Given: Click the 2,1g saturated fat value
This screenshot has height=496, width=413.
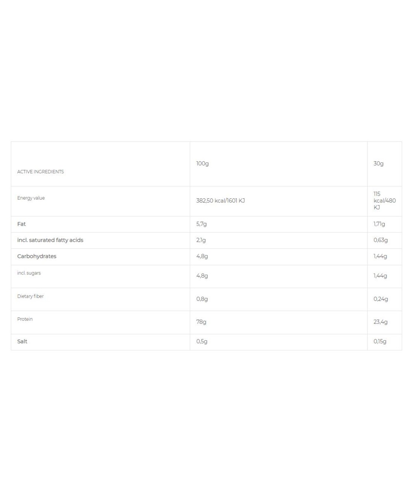Looking at the screenshot, I should coord(201,240).
